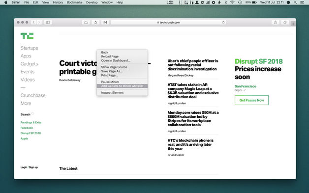Open Facebook topic link
The image size is (309, 193).
tap(27, 128)
